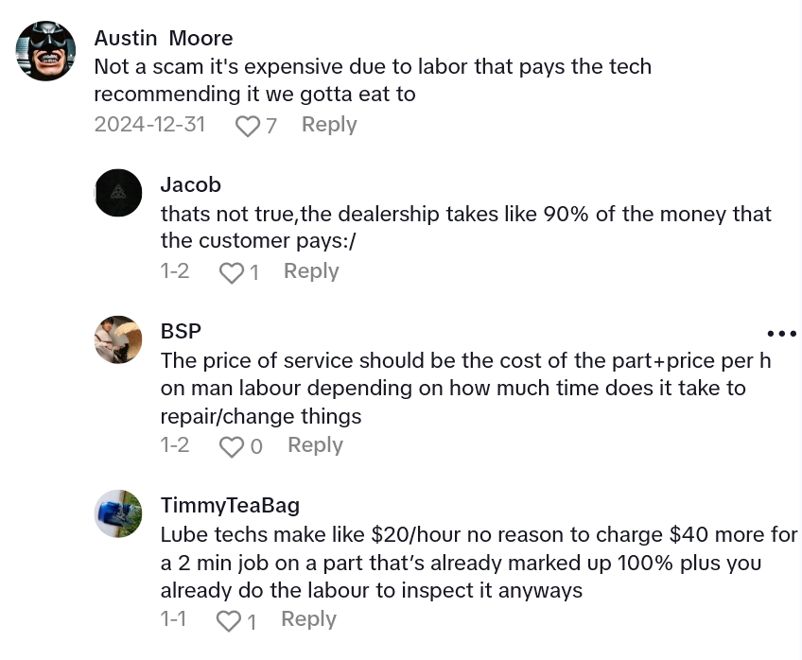
Task: Like TimmyTeaBag's comment with the heart
Action: coord(229,620)
